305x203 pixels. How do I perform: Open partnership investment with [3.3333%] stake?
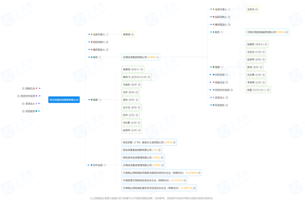pyautogui.click(x=154, y=180)
